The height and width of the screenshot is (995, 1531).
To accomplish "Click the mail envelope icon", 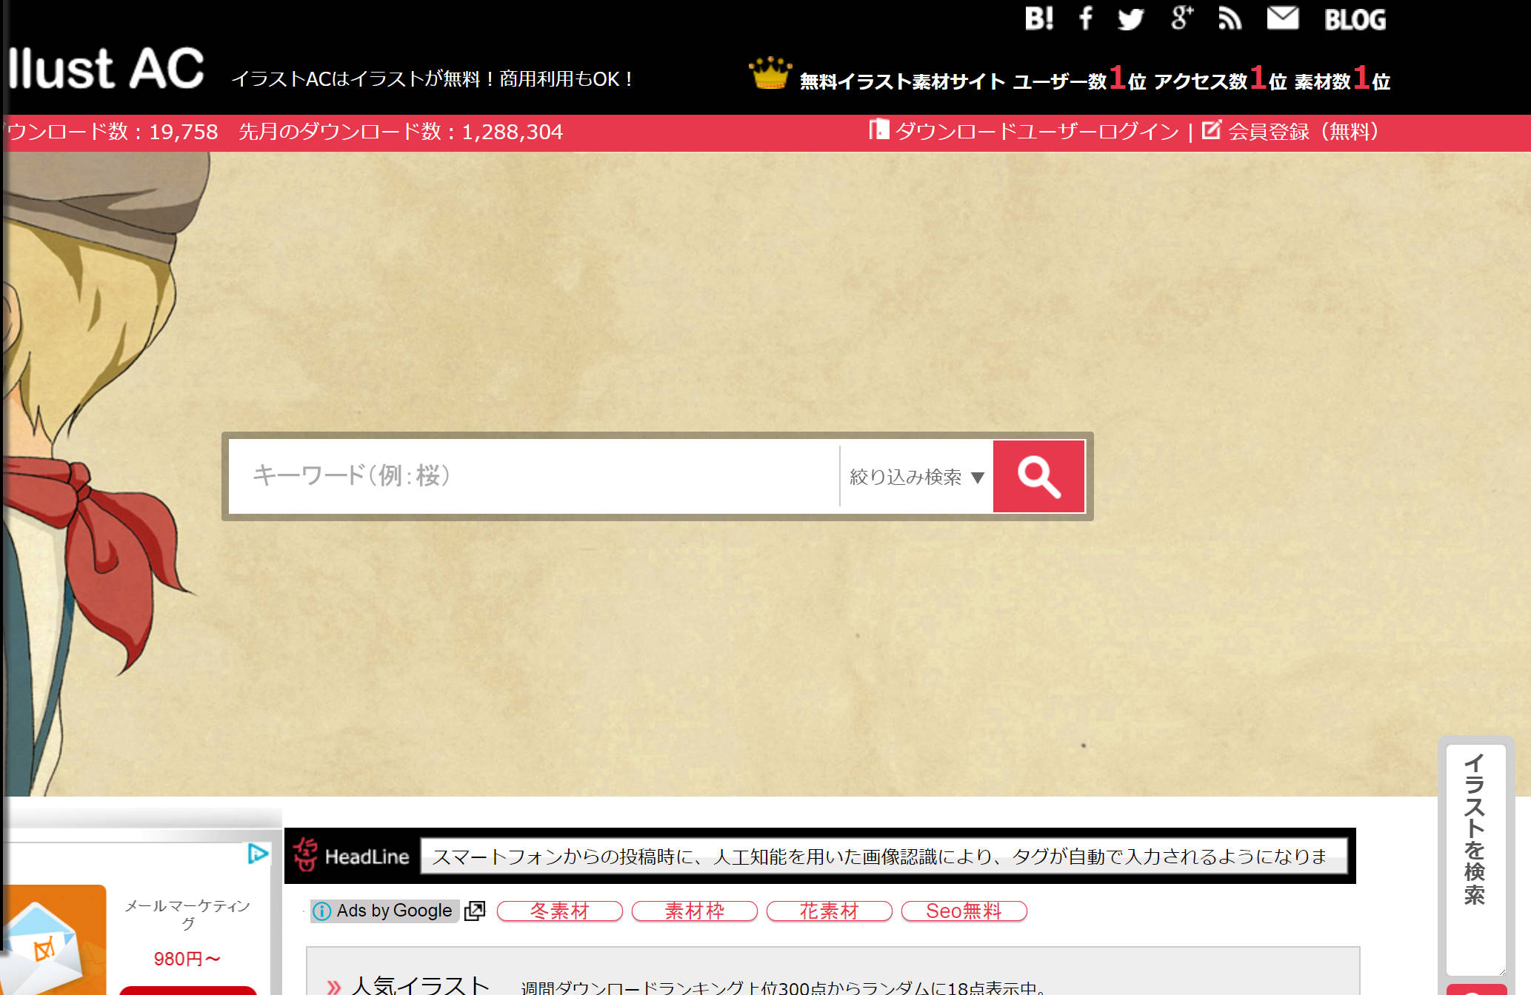I will 1282,18.
